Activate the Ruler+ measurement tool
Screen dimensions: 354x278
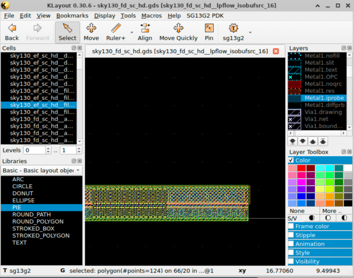(x=115, y=32)
